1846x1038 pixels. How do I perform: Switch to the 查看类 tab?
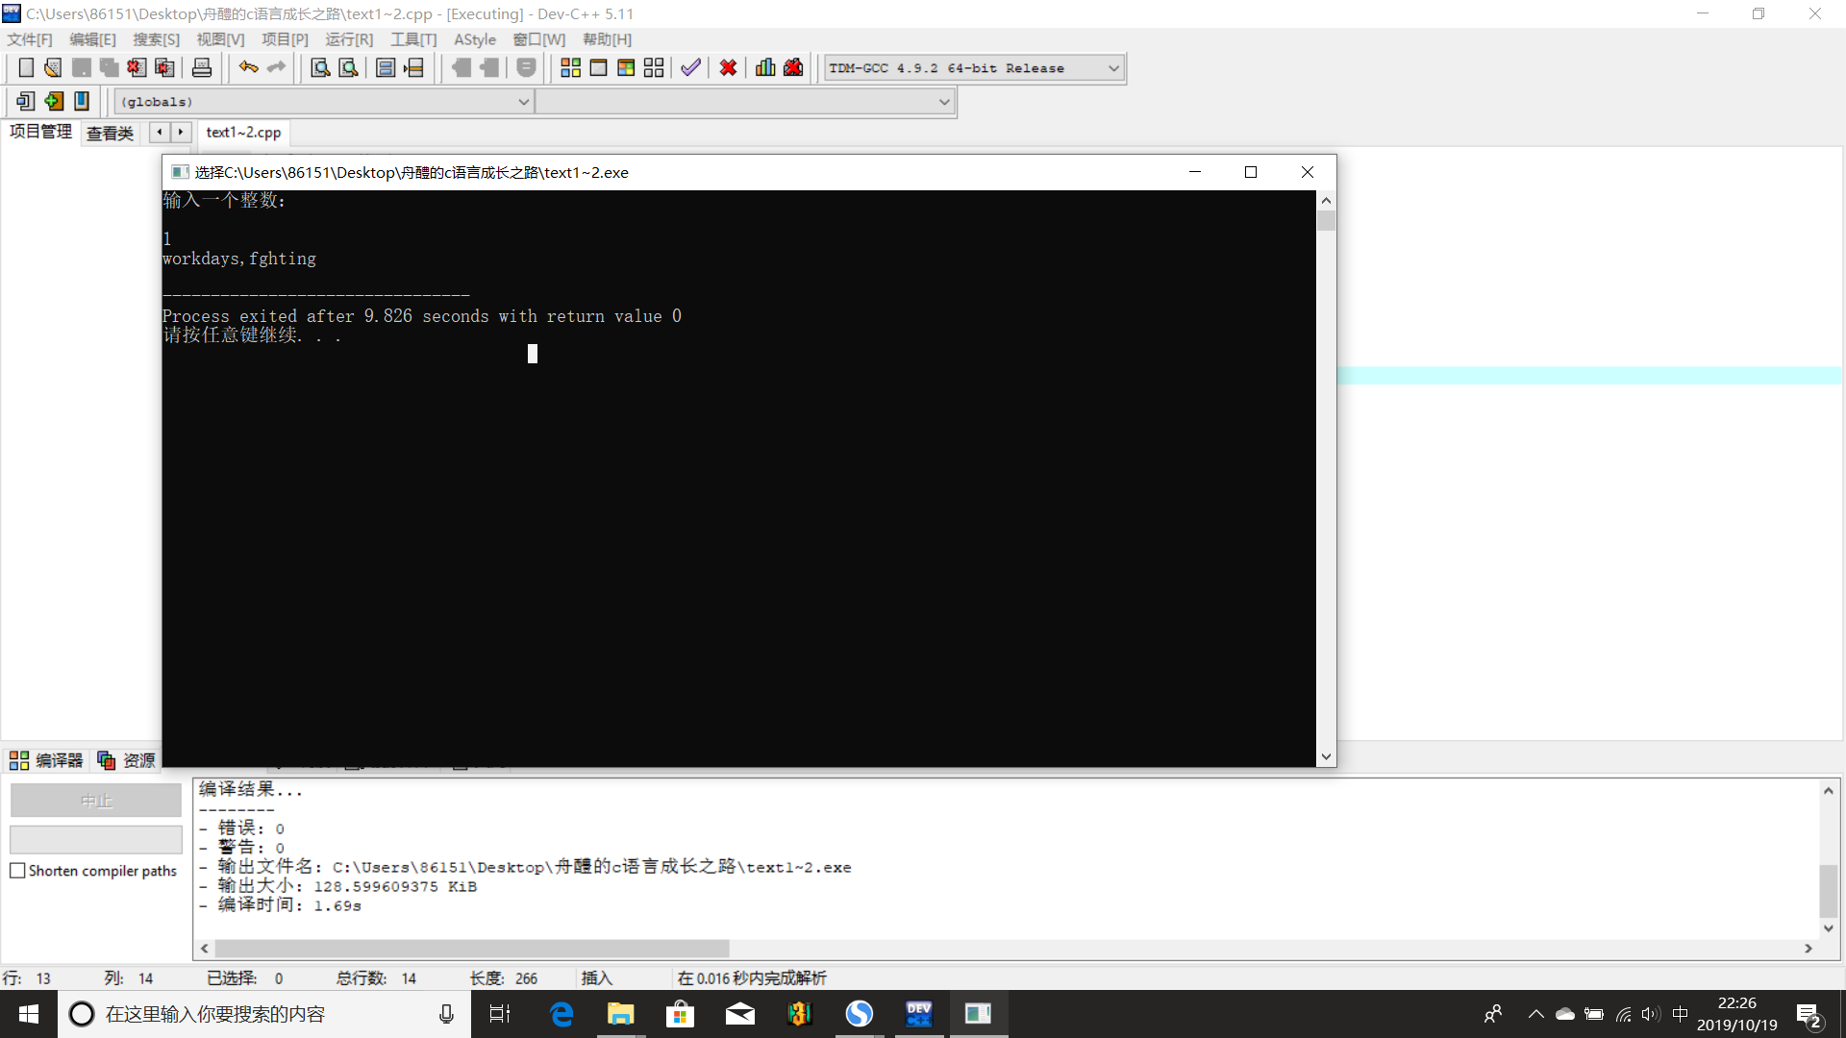[x=110, y=133]
